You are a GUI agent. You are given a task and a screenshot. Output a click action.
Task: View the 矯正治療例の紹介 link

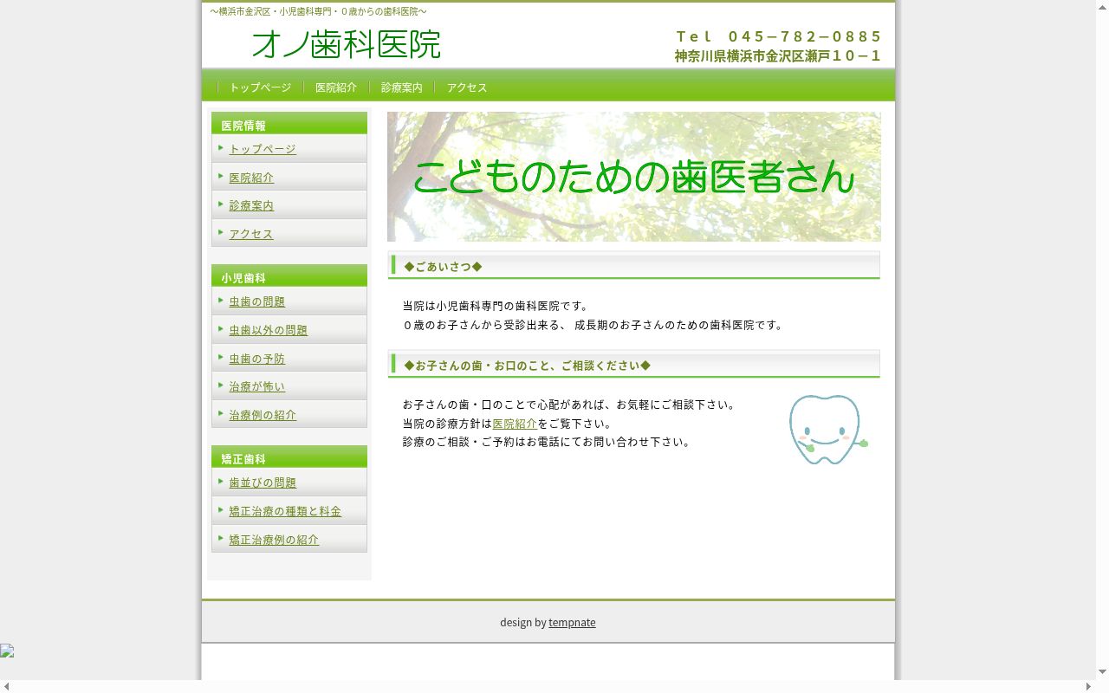pos(274,540)
